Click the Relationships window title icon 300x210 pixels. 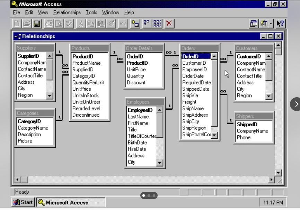pyautogui.click(x=18, y=36)
